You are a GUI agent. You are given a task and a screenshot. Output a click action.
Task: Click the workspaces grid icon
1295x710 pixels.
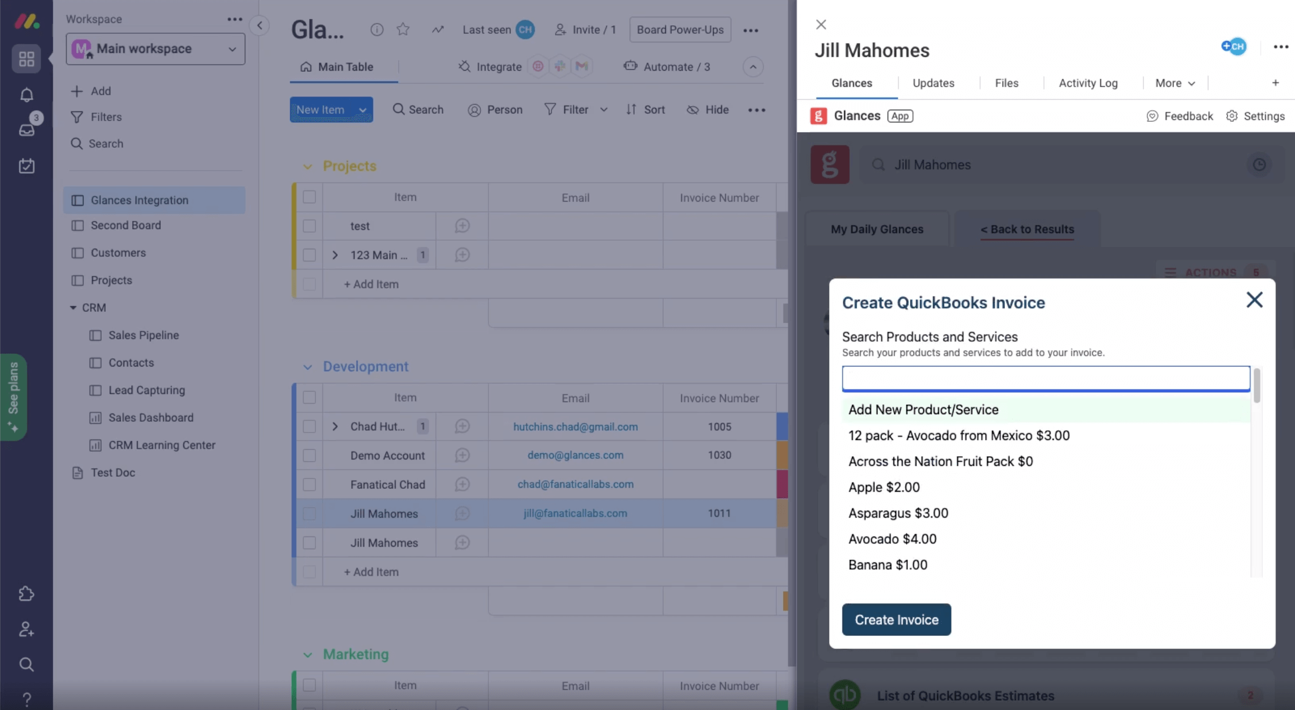[26, 59]
